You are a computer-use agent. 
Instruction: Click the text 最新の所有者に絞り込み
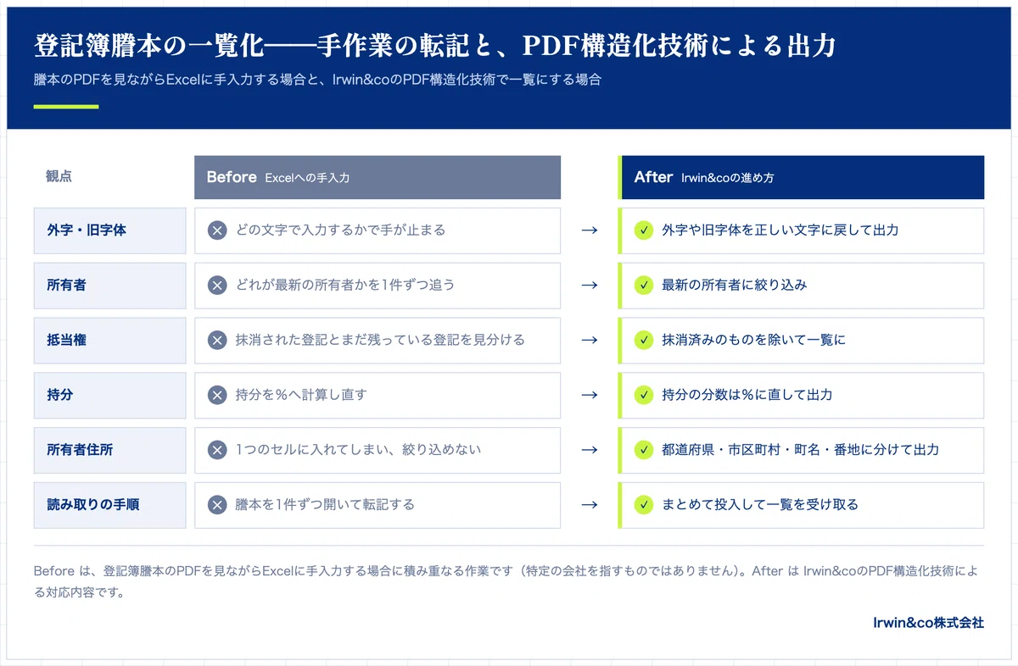[x=735, y=286]
